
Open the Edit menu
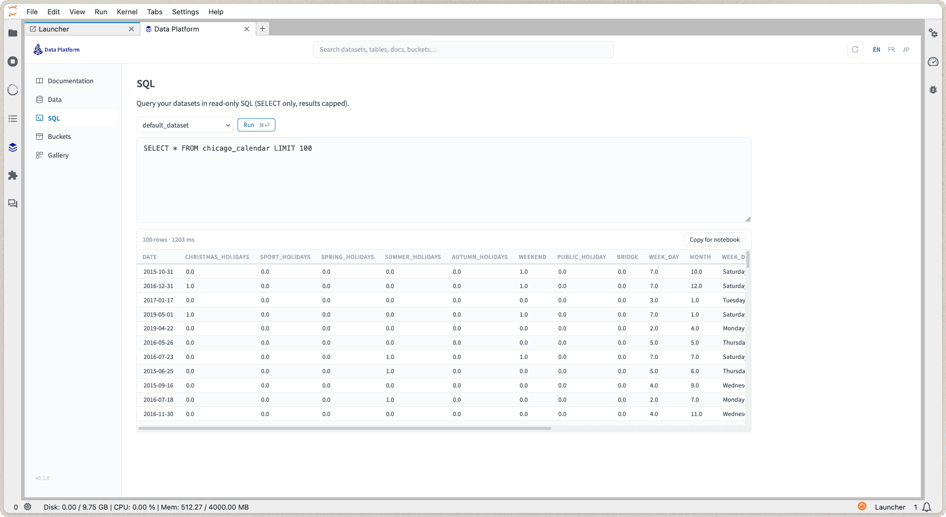[54, 12]
